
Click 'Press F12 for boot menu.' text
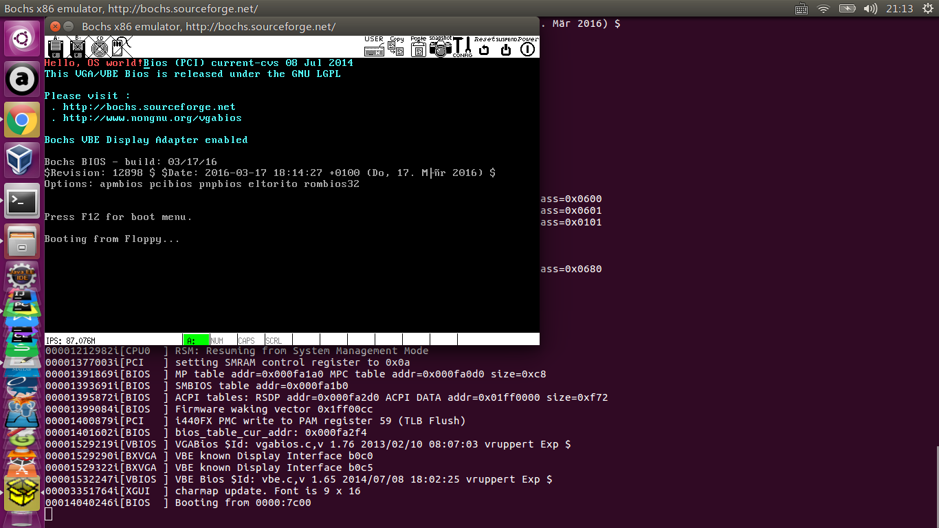click(x=118, y=217)
